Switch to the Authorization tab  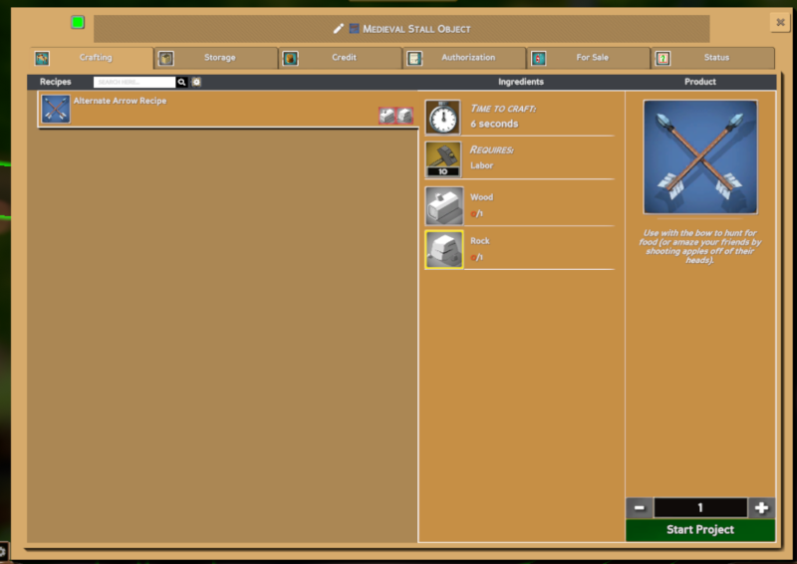[465, 58]
